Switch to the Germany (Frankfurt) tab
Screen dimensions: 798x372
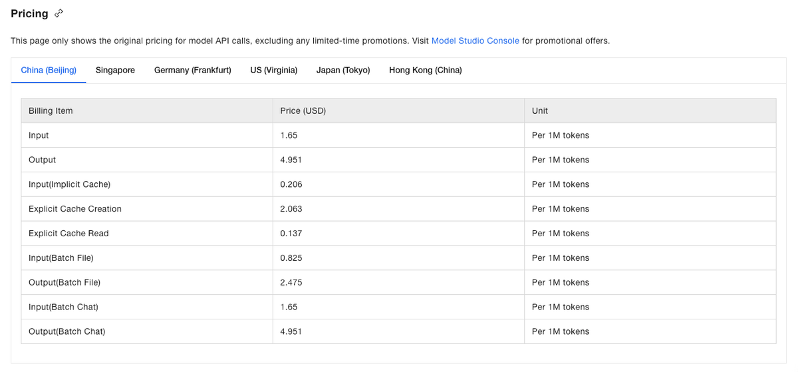pos(193,70)
